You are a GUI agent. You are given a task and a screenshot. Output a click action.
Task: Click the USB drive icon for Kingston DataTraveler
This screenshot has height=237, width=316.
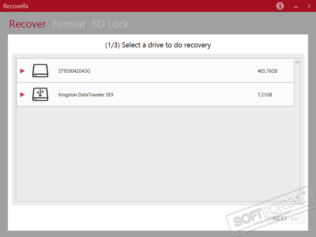click(40, 94)
